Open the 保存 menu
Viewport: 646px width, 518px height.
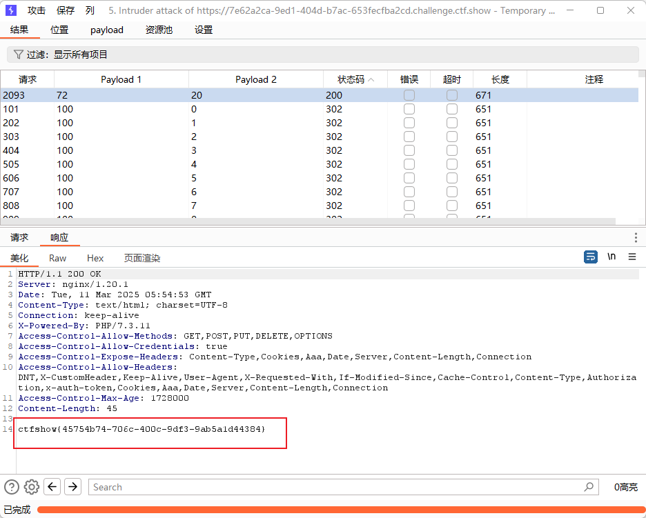pos(66,10)
